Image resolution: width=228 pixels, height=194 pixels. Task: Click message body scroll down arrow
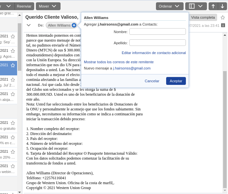tap(225, 190)
